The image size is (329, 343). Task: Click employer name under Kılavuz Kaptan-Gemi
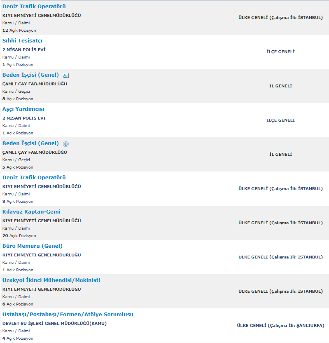pyautogui.click(x=42, y=221)
